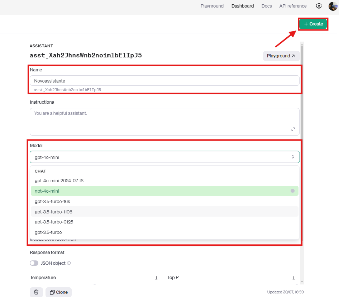Toggle the JSON object response format
The image size is (339, 297).
coord(34,263)
